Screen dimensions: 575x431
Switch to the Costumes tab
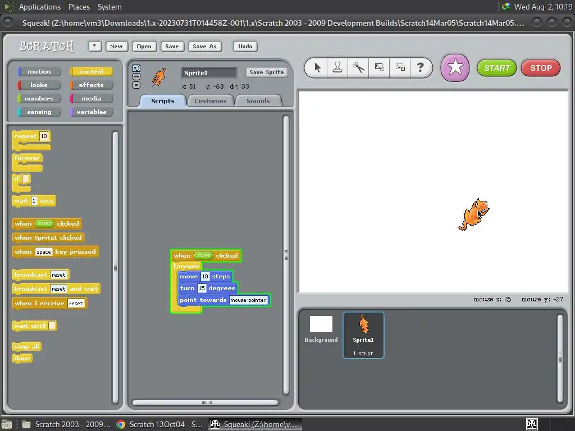211,101
